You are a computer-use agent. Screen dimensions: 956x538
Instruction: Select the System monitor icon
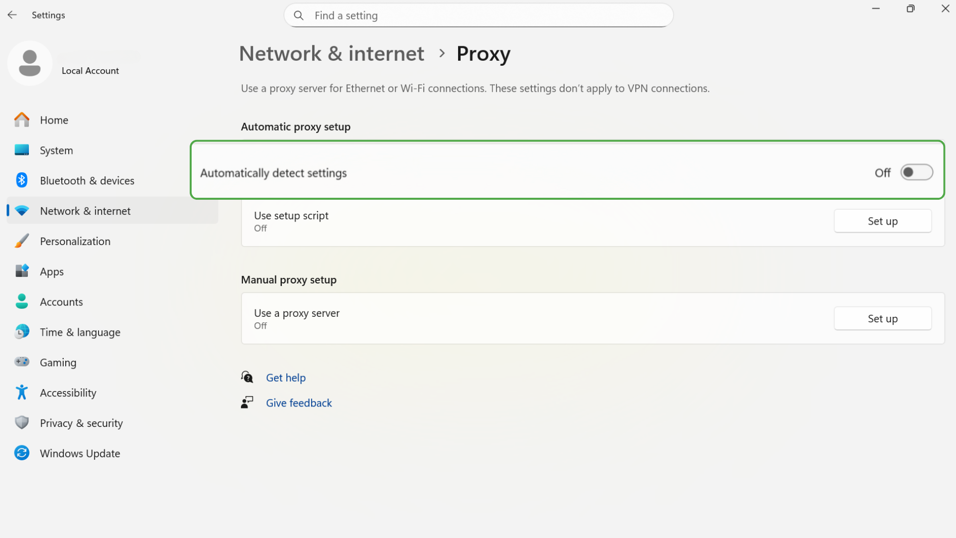pyautogui.click(x=22, y=150)
